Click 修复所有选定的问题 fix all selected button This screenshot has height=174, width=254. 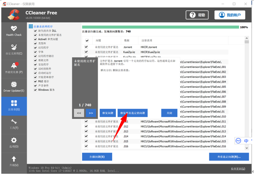point(132,113)
